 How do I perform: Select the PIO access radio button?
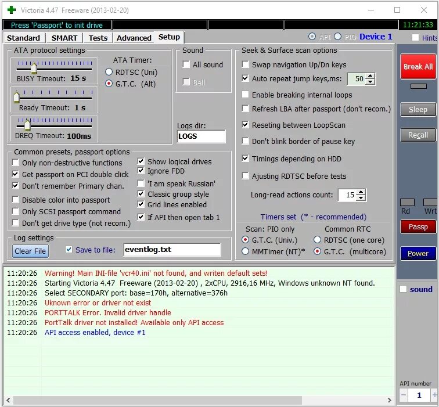click(x=337, y=37)
